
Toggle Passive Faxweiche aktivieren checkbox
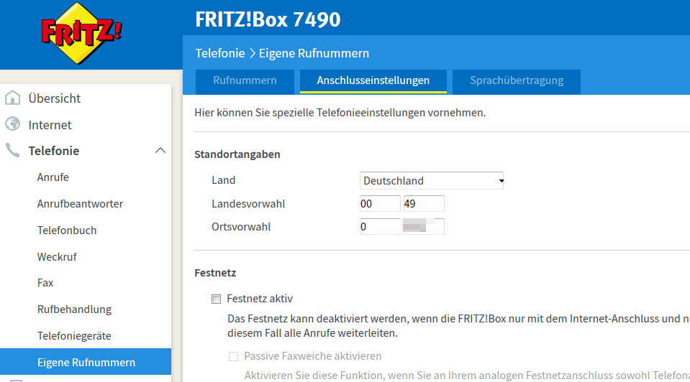pyautogui.click(x=233, y=356)
